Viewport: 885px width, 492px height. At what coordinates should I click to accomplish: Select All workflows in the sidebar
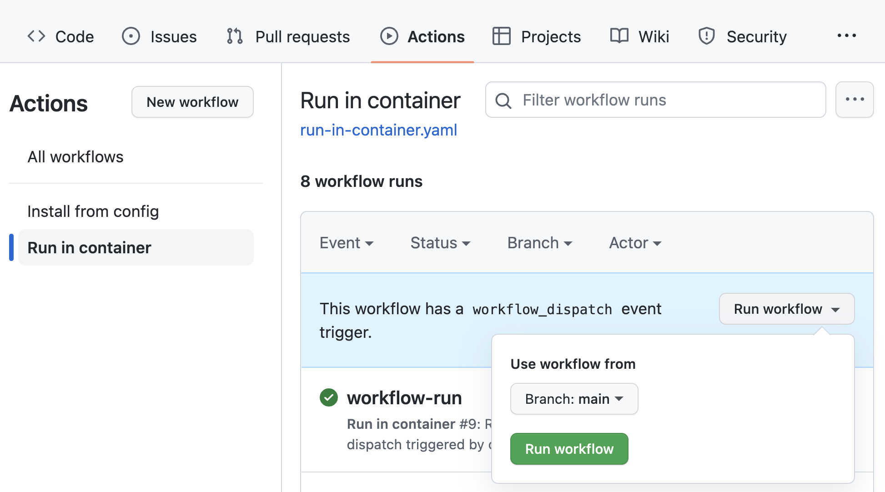coord(75,156)
